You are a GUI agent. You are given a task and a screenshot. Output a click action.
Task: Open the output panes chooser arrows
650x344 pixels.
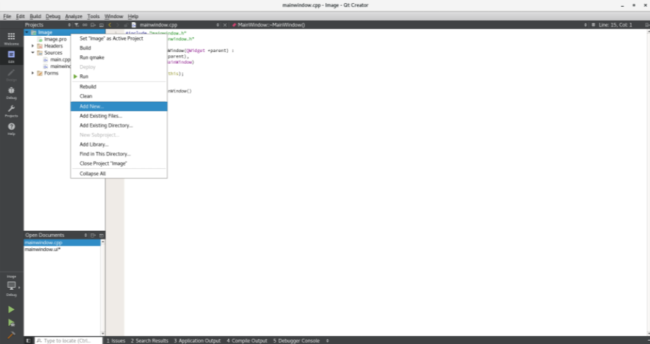click(x=327, y=341)
